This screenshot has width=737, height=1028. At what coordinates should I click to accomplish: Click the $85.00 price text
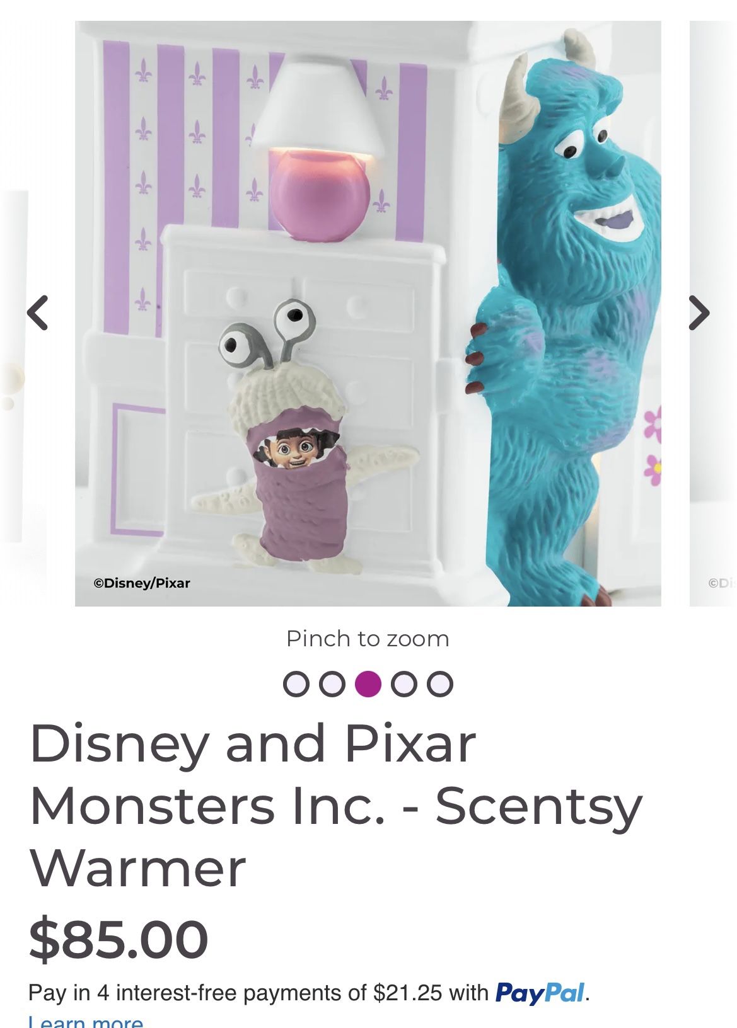coord(119,939)
